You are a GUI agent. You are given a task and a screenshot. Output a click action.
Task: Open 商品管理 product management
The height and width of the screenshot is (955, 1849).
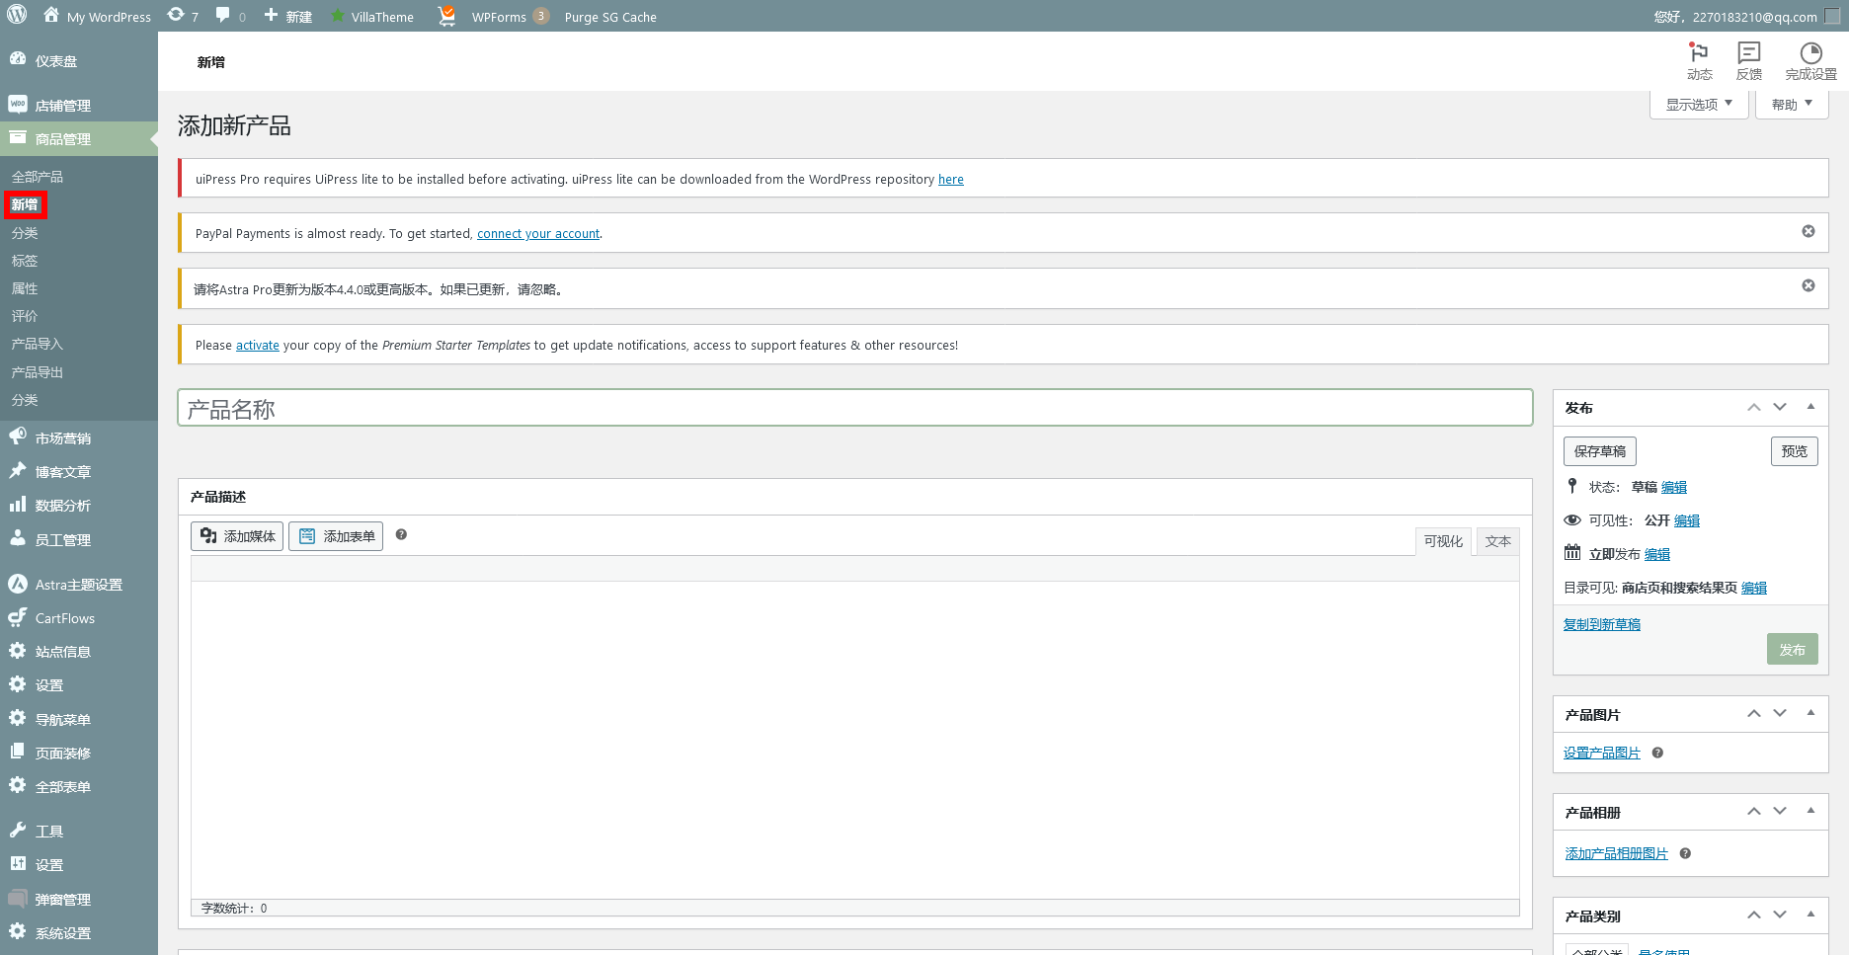pyautogui.click(x=79, y=139)
